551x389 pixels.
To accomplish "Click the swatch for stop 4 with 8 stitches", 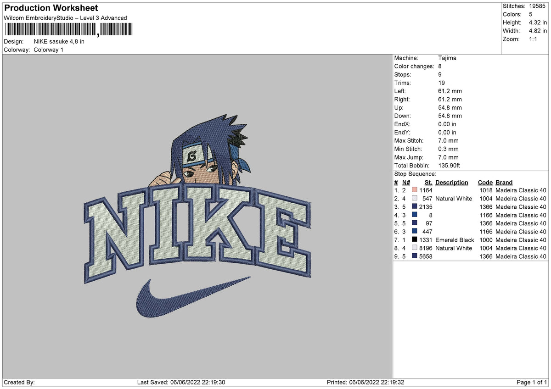I will [414, 215].
